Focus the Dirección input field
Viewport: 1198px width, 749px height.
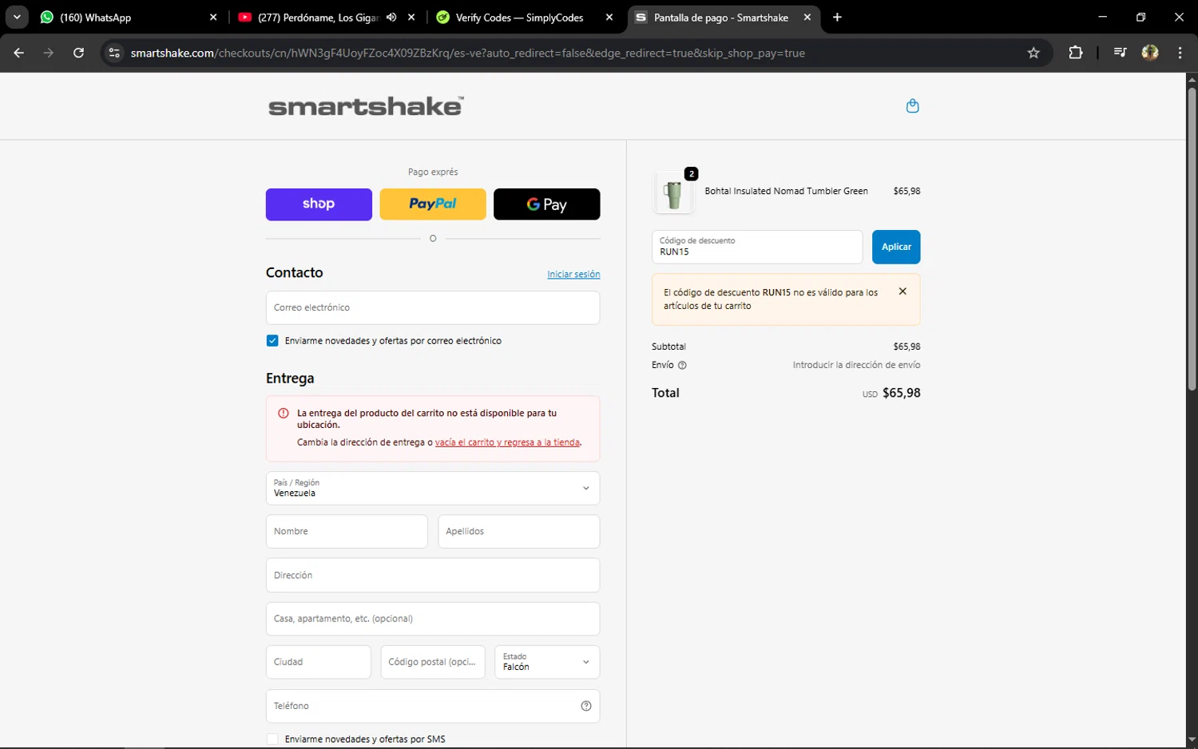pos(433,575)
